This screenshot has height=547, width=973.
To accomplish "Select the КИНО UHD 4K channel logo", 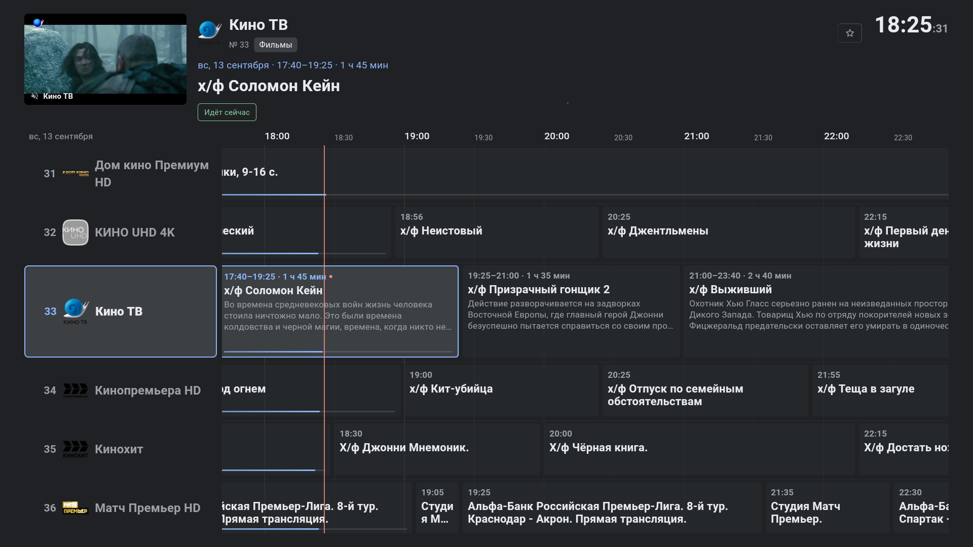I will coord(76,232).
